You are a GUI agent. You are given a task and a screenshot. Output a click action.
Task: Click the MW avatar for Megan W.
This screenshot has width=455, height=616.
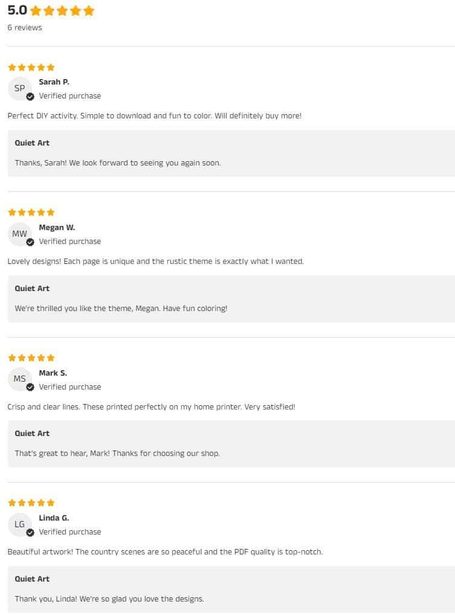[x=19, y=234]
